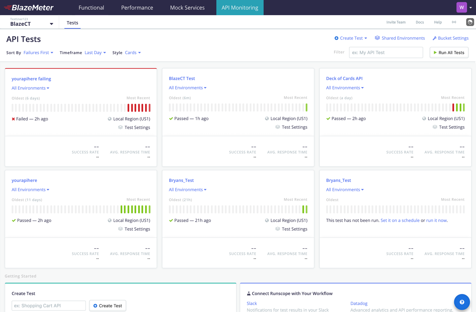Click the globe icon in BlazeCT Test card

(x=267, y=119)
